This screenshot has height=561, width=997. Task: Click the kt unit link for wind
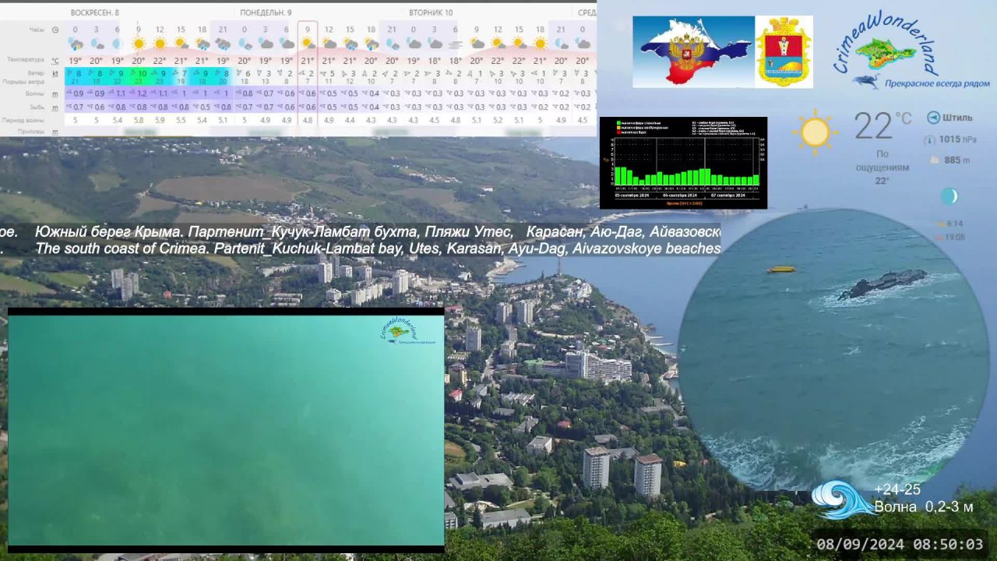[x=55, y=73]
